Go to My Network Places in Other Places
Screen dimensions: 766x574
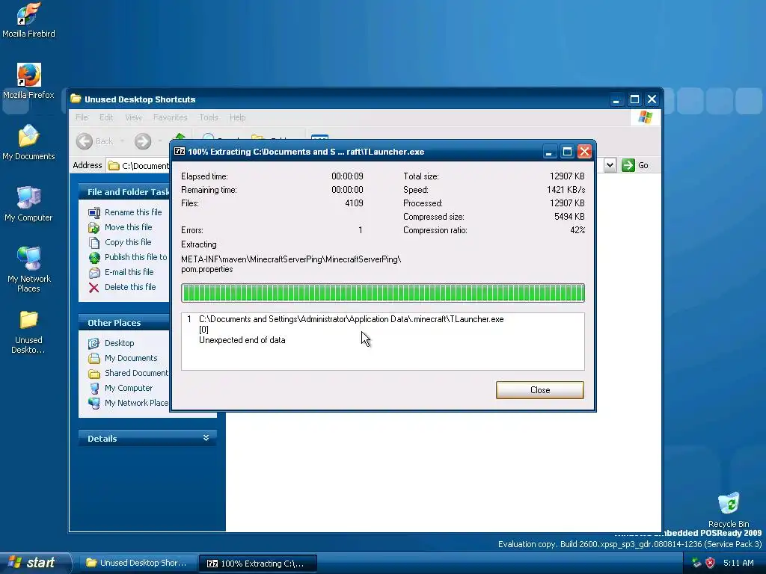[x=136, y=403]
